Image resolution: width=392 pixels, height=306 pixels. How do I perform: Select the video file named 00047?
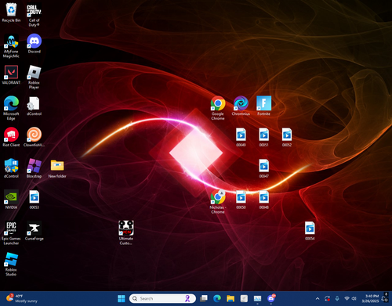(264, 168)
